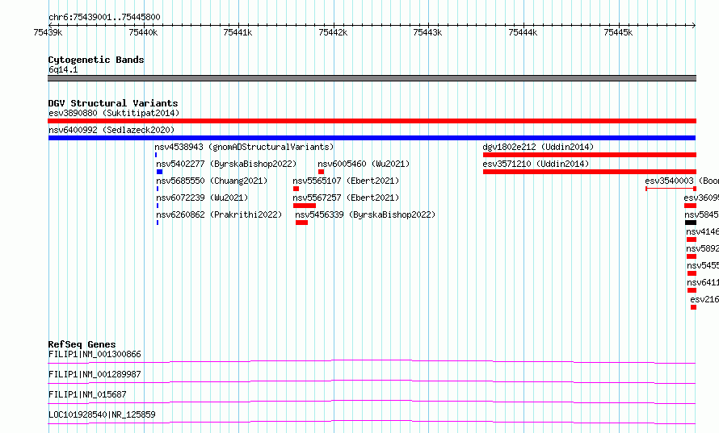The image size is (719, 433).
Task: Click the thin esv3540003 variant line glyph
Action: click(671, 189)
